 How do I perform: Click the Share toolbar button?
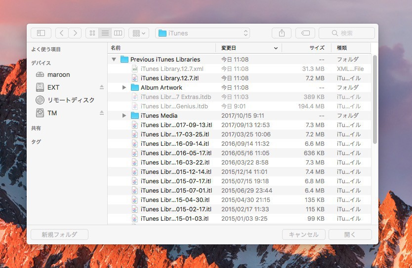pos(282,33)
